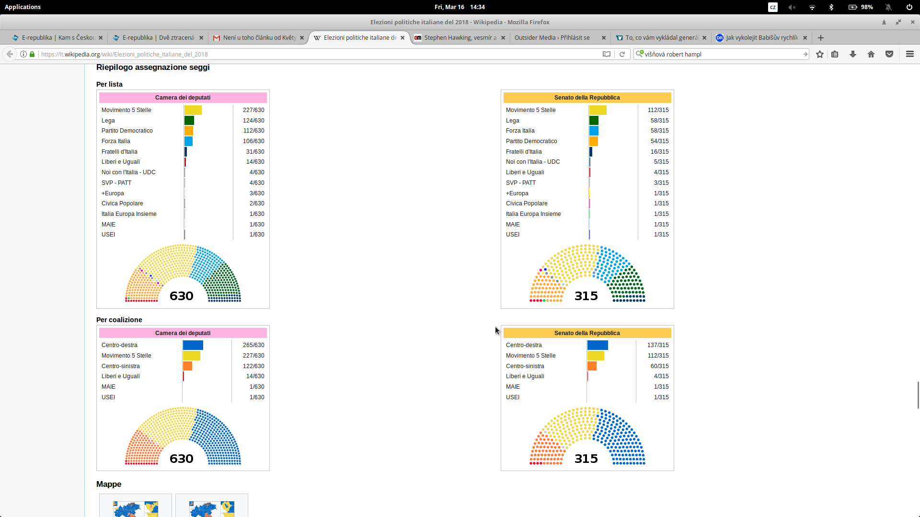Open the Firefox hamburger menu
The image size is (920, 517).
[910, 54]
